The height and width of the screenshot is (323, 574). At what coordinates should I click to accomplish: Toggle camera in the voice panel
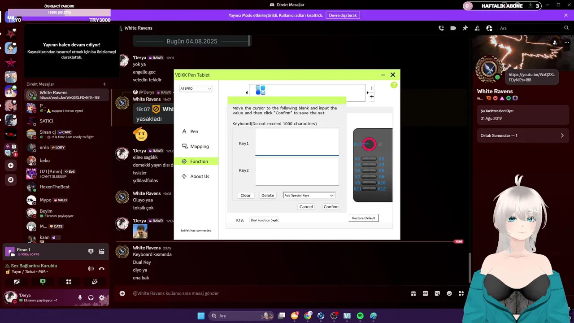[17, 282]
